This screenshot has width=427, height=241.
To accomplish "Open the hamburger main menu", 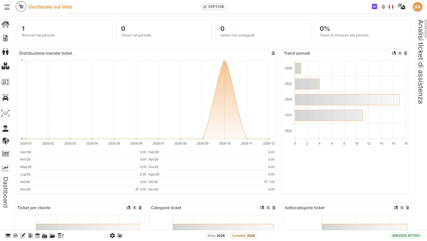I will click(x=7, y=7).
